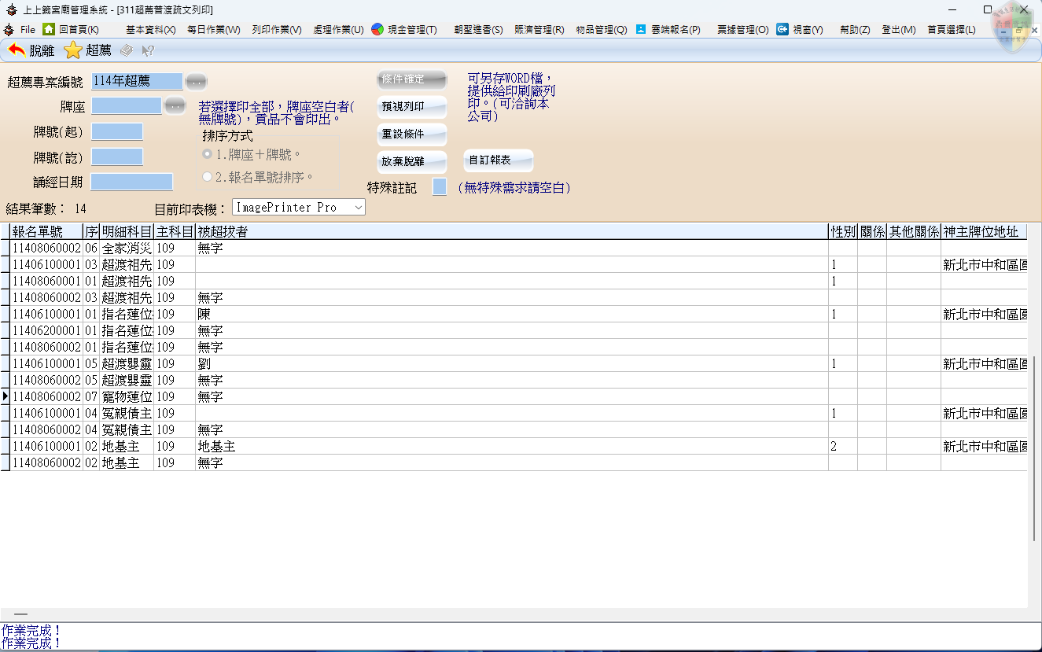The image size is (1042, 652).
Task: Click the 現金管理 pie chart icon
Action: point(377,29)
